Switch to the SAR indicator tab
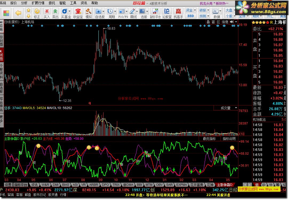 169,185
